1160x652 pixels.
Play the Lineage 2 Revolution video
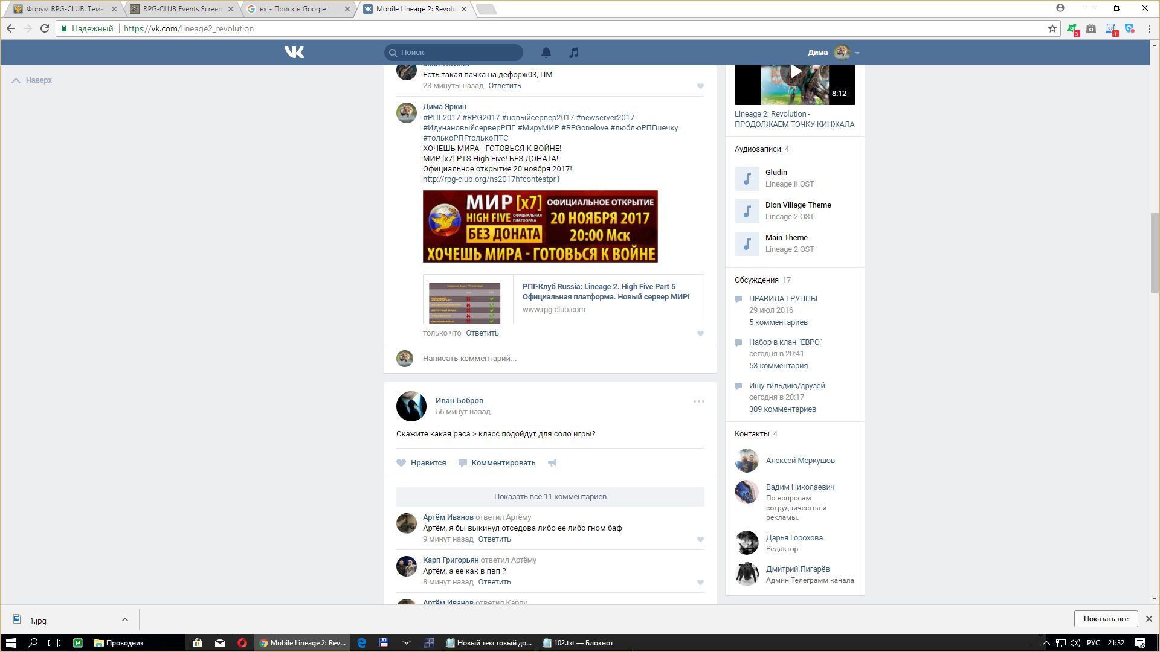[x=795, y=72]
